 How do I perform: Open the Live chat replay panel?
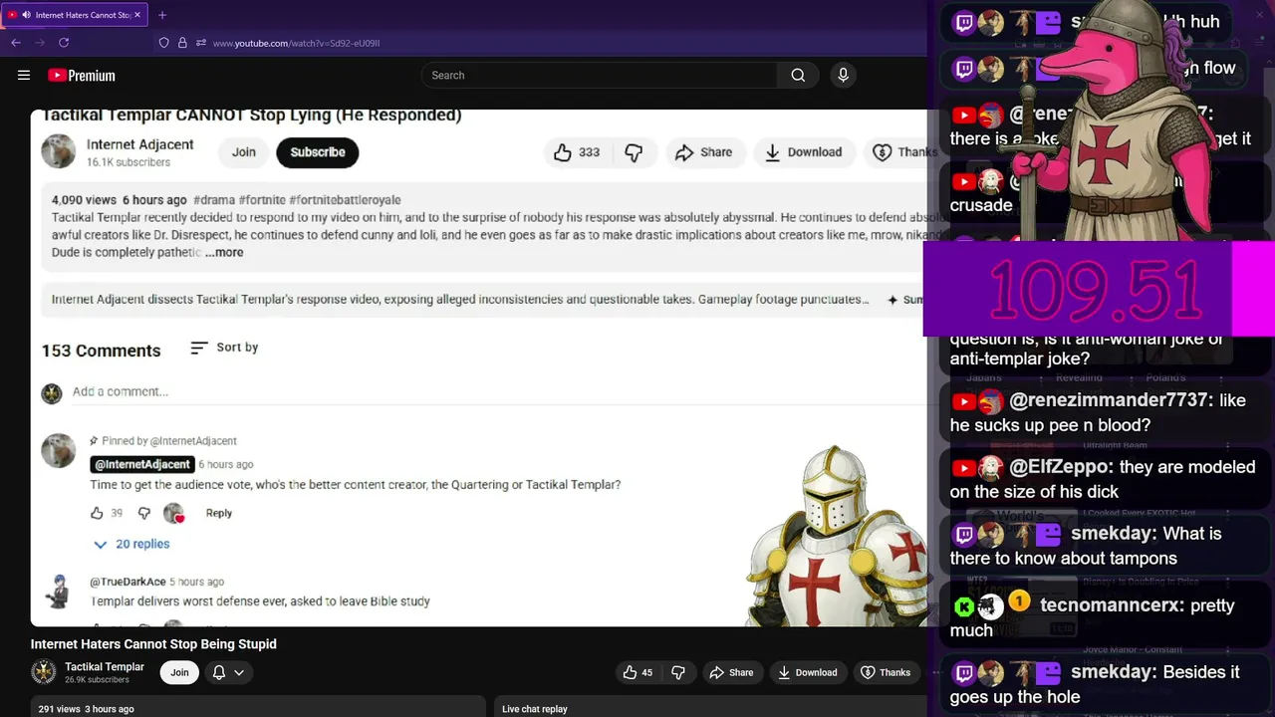coord(535,709)
